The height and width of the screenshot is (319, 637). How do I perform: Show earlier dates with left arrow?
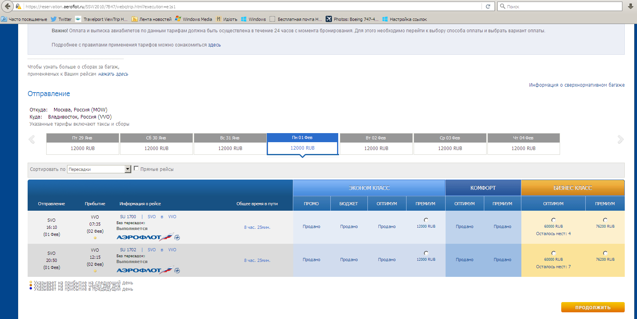tap(32, 139)
